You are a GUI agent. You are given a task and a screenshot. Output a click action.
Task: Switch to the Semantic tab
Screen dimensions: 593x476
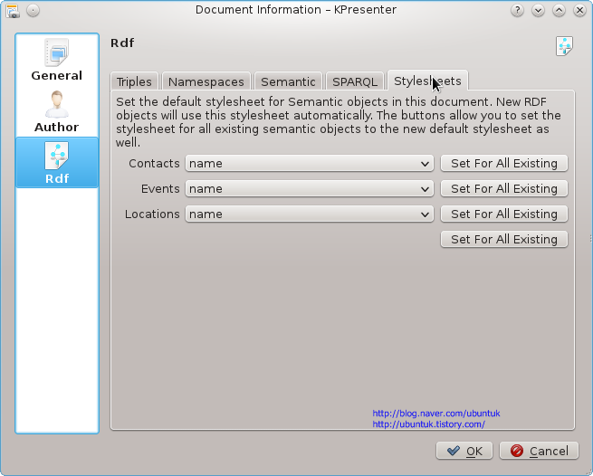pos(288,81)
